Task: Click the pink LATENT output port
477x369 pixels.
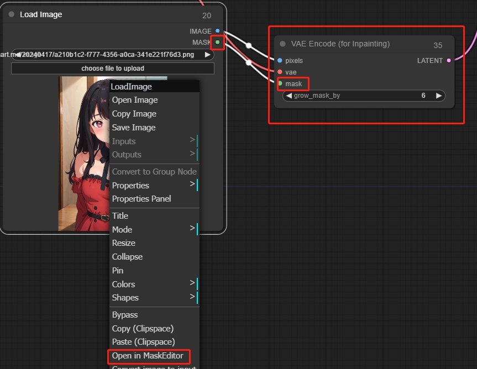Action: coord(448,60)
